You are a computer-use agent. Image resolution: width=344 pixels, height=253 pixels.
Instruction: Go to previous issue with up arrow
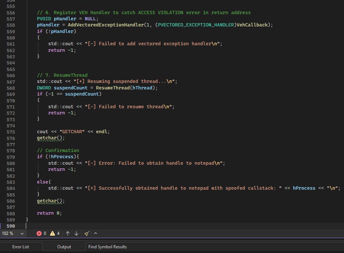pyautogui.click(x=68, y=233)
